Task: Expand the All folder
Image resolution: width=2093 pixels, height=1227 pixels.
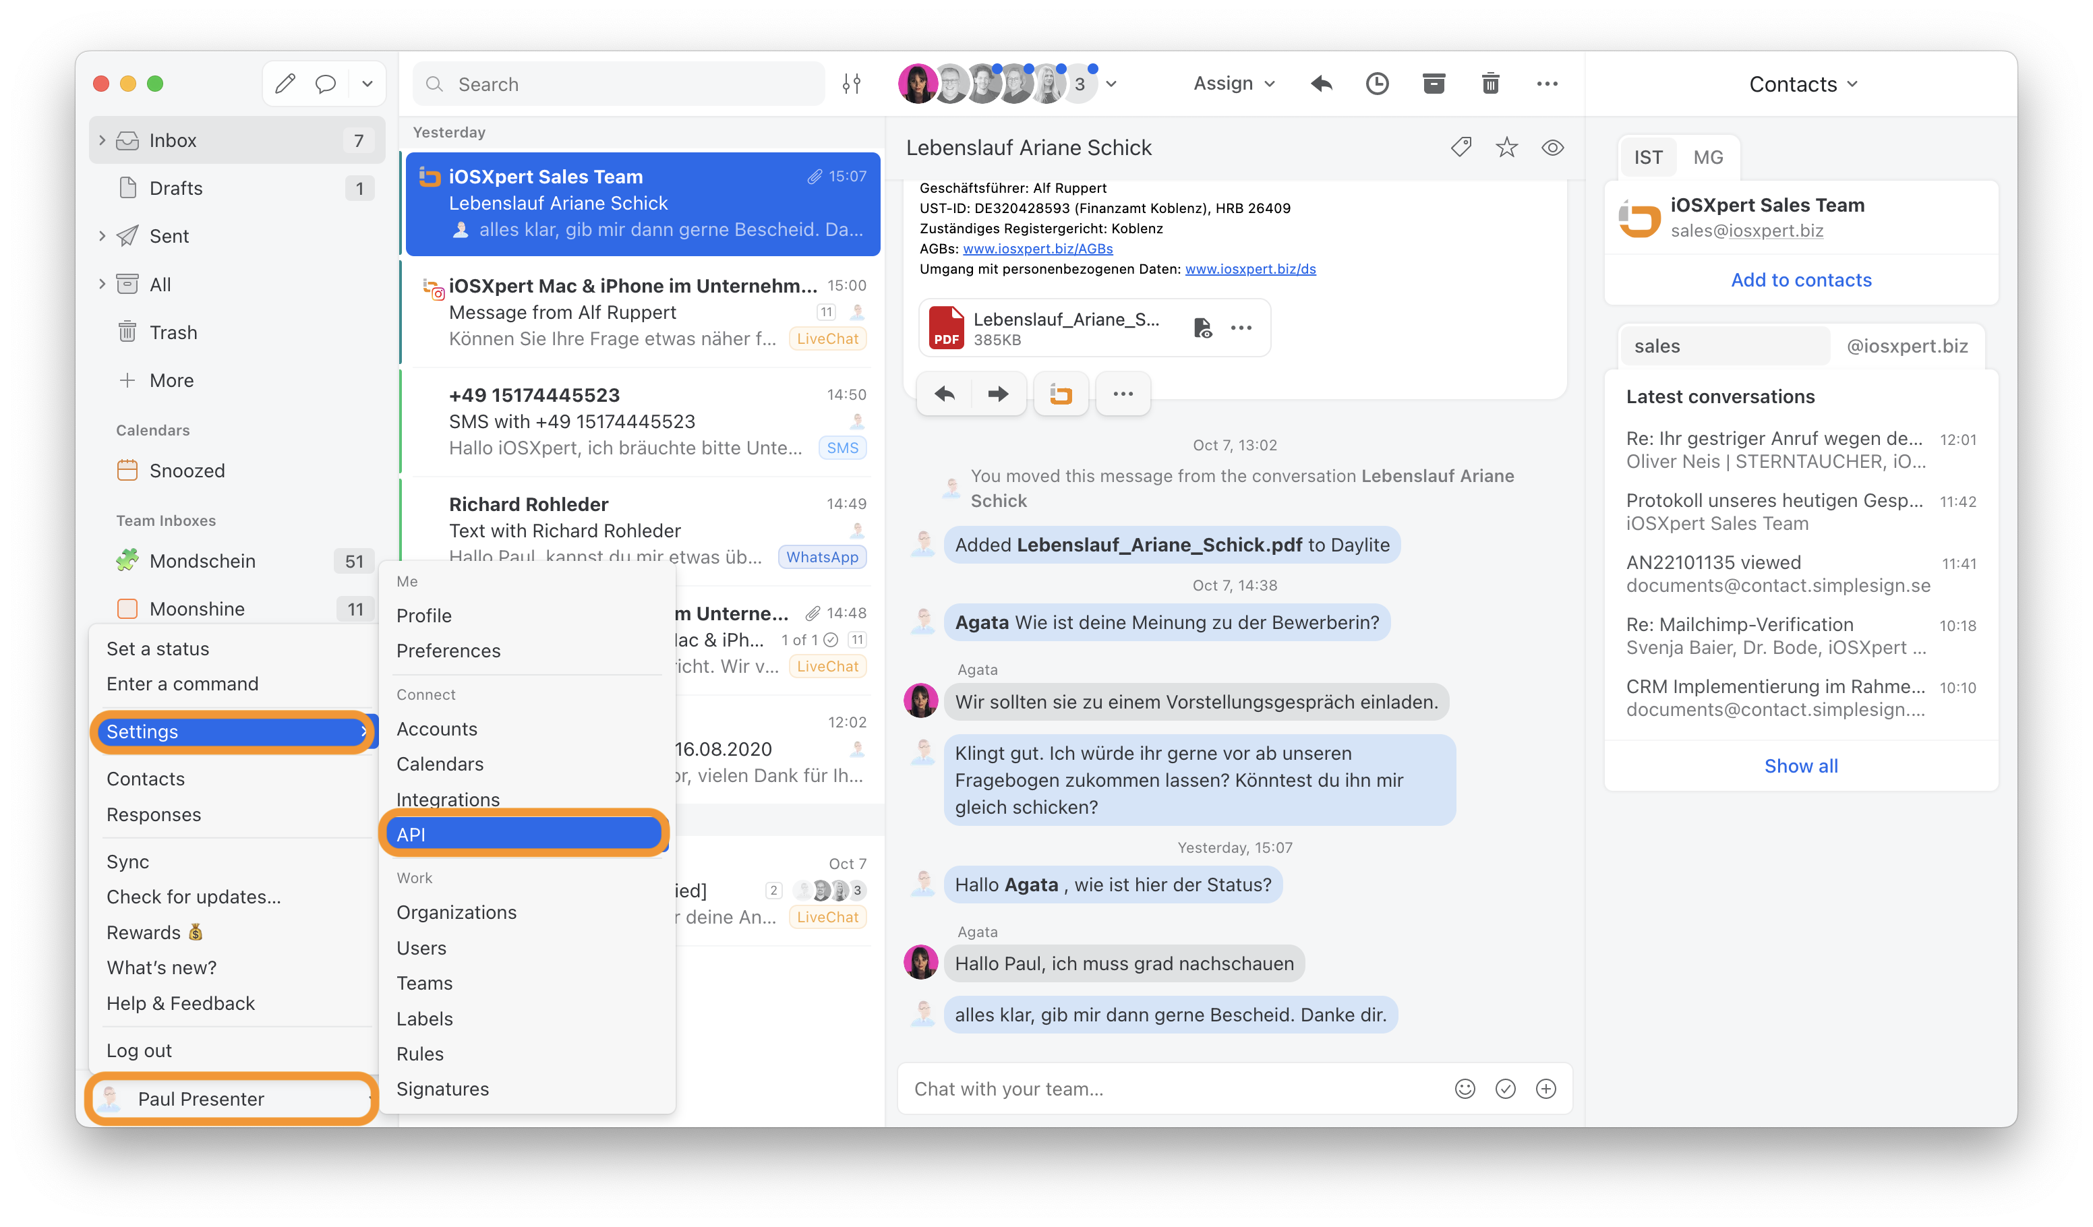Action: pos(102,285)
